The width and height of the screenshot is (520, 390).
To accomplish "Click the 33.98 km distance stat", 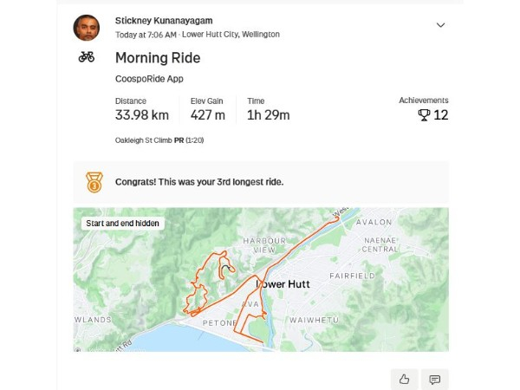I will tap(142, 114).
